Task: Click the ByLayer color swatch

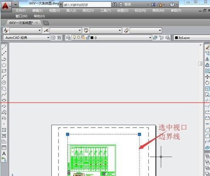Action: pos(176,38)
